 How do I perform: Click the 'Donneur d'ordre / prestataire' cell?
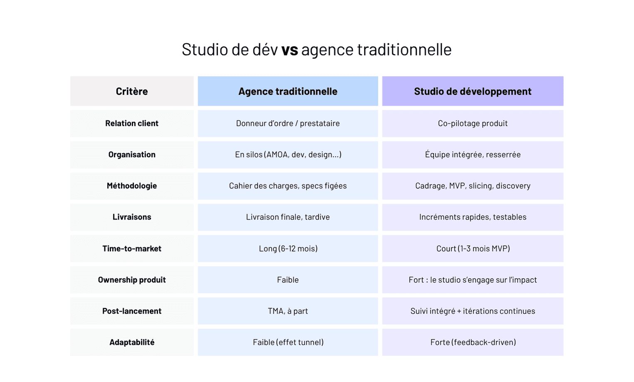[287, 123]
